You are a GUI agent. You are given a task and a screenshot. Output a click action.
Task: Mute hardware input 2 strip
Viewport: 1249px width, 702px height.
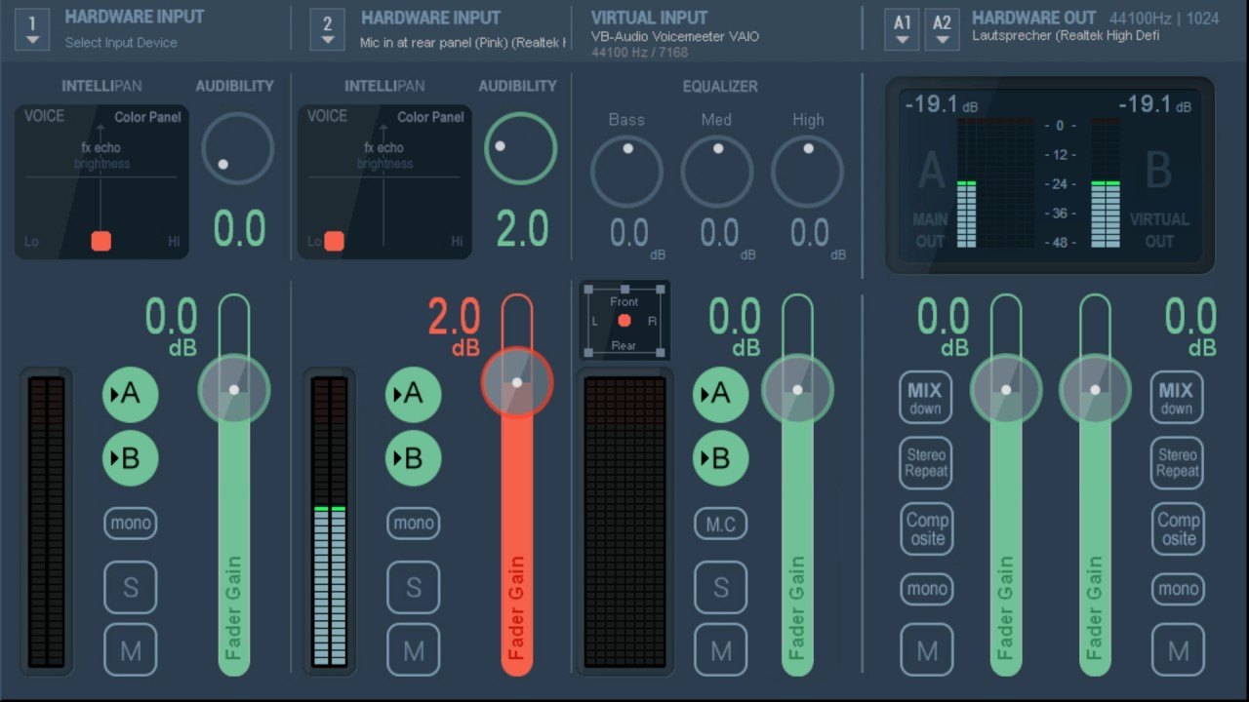point(414,650)
